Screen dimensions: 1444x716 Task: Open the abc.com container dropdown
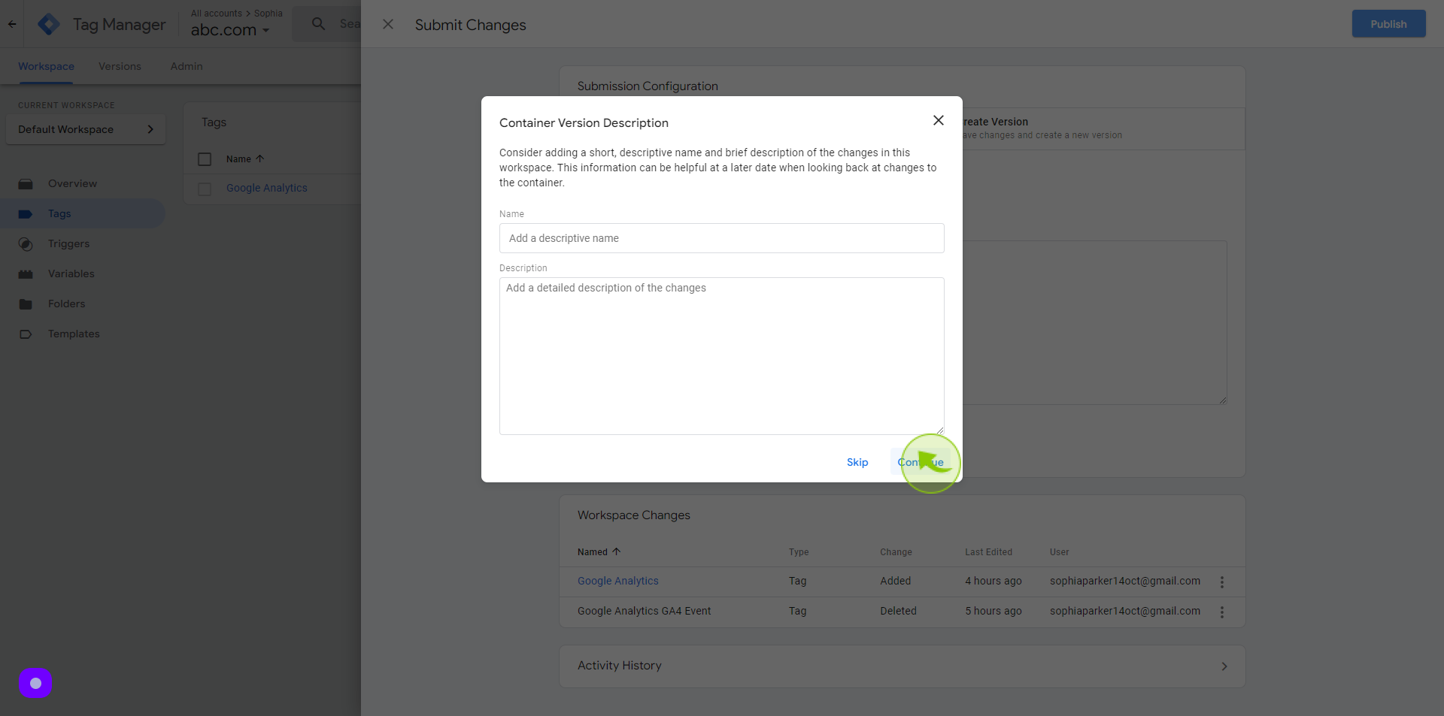[230, 30]
